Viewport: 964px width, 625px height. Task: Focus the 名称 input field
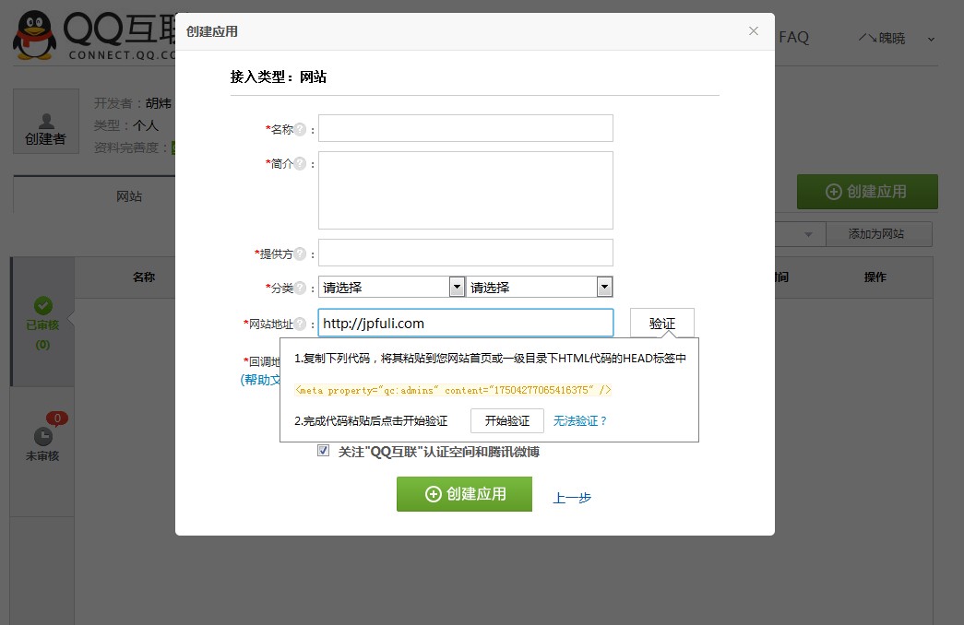point(466,128)
